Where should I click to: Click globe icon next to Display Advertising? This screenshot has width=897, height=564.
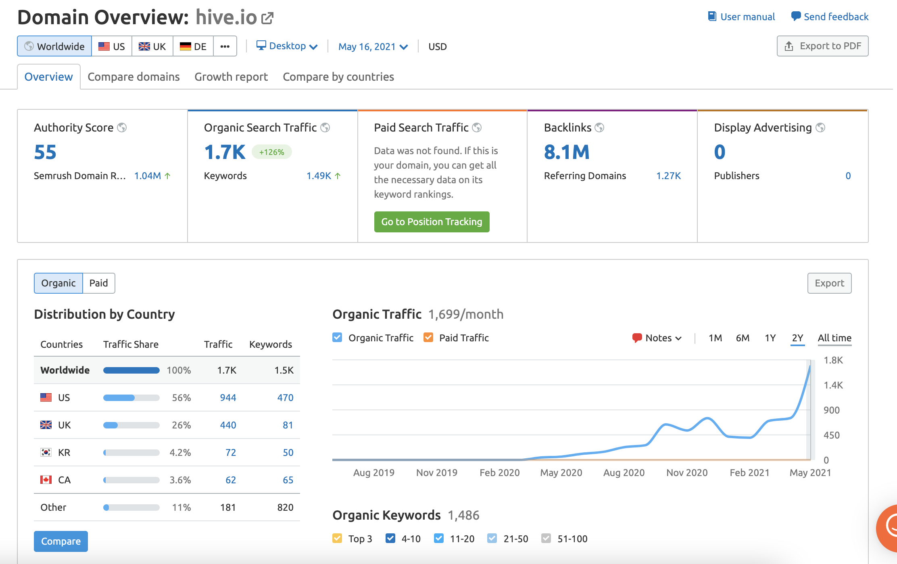[820, 127]
